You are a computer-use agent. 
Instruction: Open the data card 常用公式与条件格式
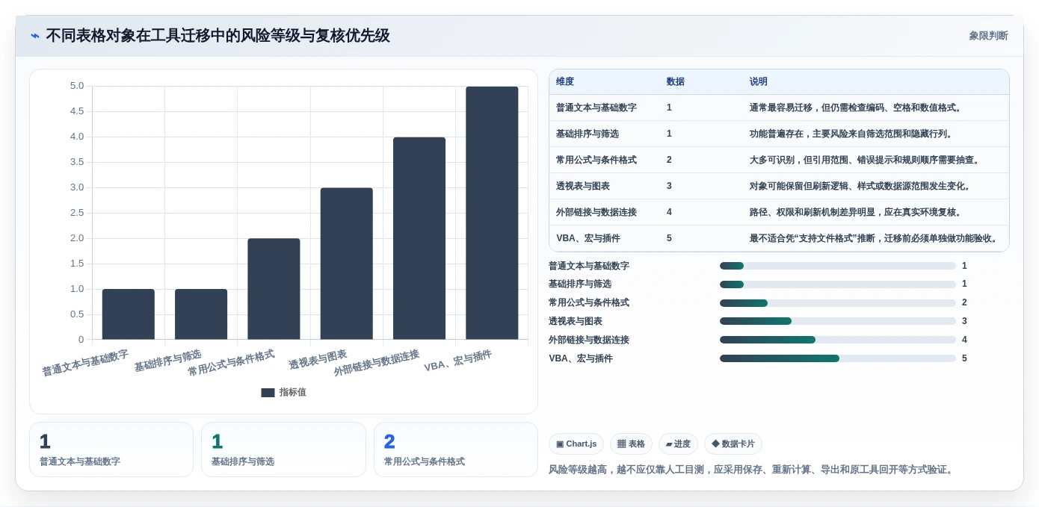tap(456, 450)
